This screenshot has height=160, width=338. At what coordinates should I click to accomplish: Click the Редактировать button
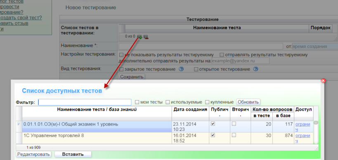coord(33,154)
